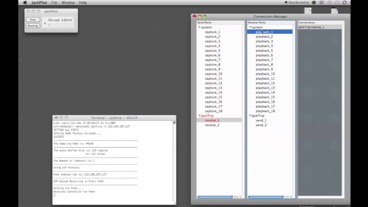The image size is (368, 207).
Task: Collapse the JackTrip group under Send Ports
Action: 199,116
